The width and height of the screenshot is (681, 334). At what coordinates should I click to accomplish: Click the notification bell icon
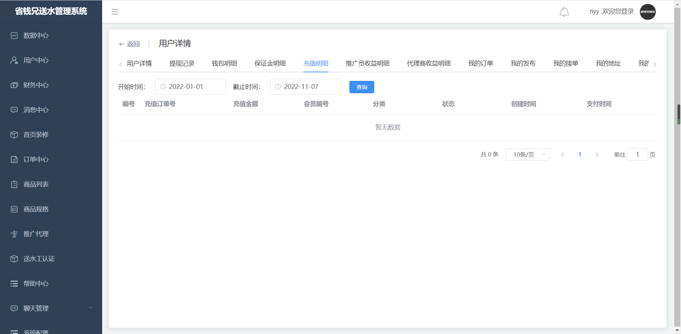pyautogui.click(x=564, y=12)
